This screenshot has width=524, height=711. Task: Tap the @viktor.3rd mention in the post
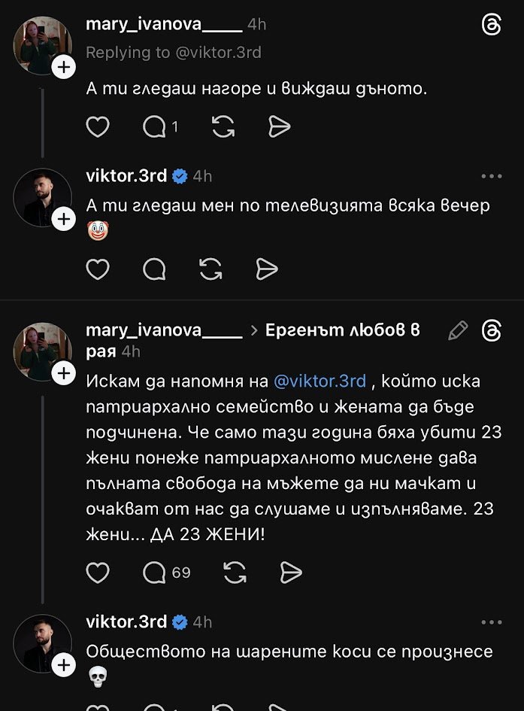pos(320,381)
